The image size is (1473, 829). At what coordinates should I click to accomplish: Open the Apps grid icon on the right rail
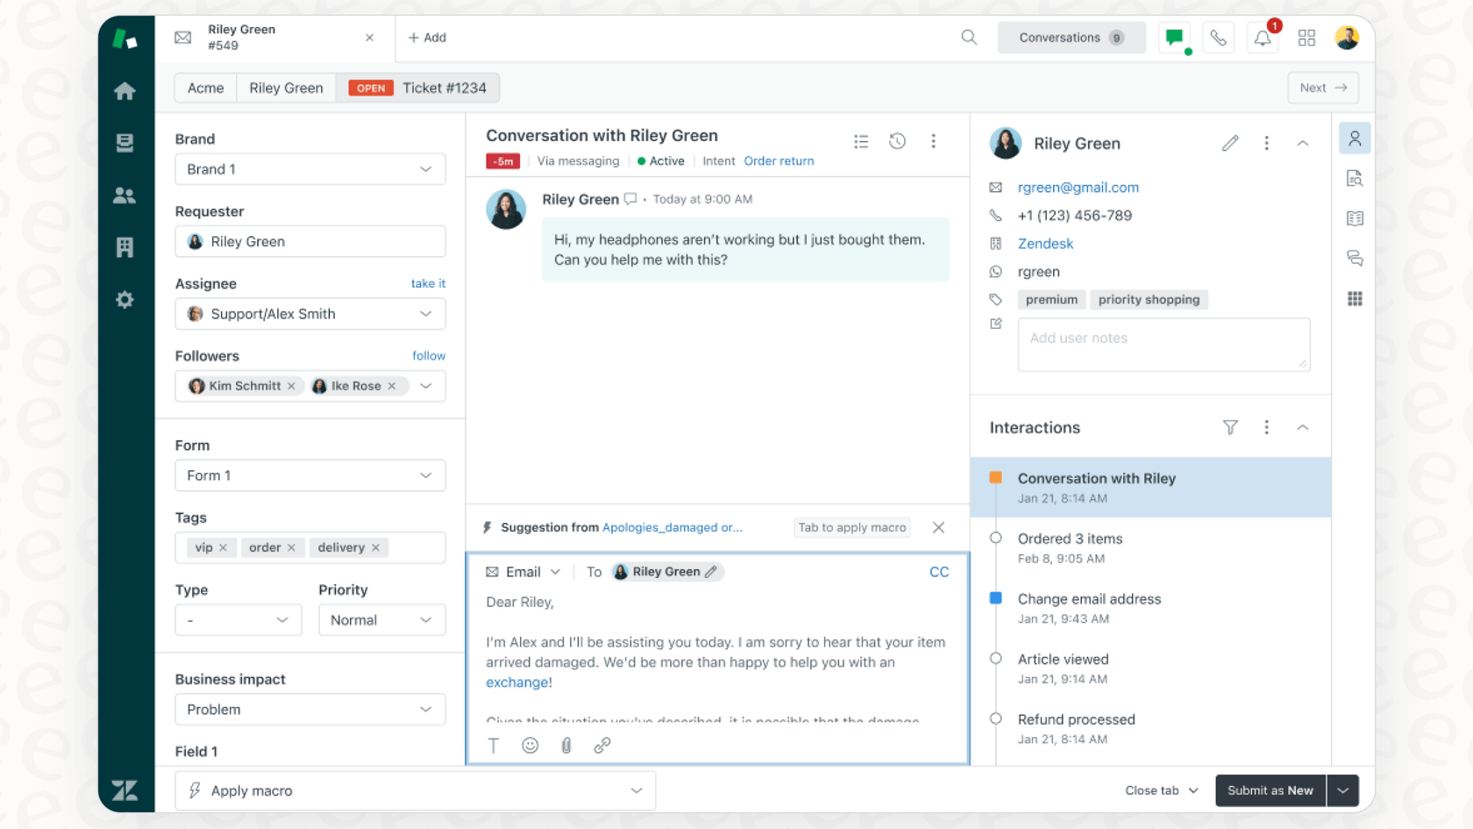(x=1355, y=298)
